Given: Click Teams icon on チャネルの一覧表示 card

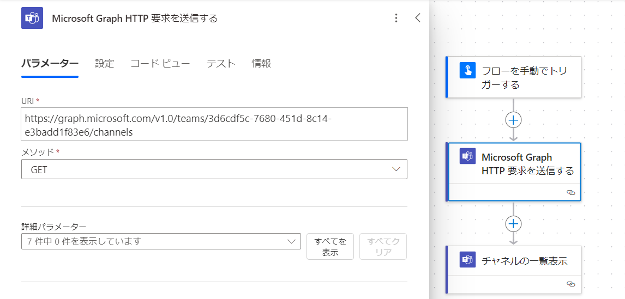Looking at the screenshot, I should pyautogui.click(x=467, y=260).
